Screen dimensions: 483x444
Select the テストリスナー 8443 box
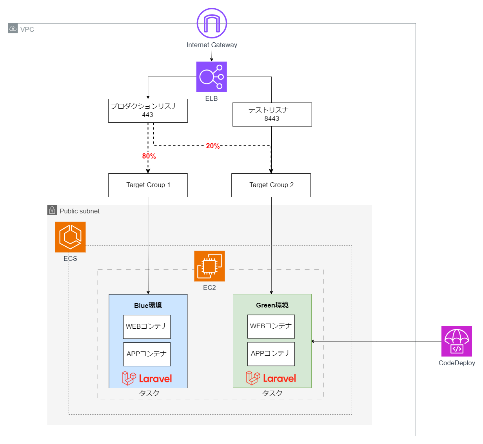tap(272, 115)
